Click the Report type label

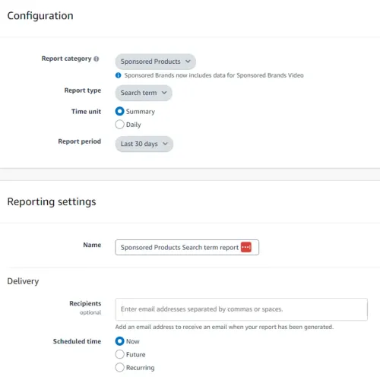coord(83,90)
